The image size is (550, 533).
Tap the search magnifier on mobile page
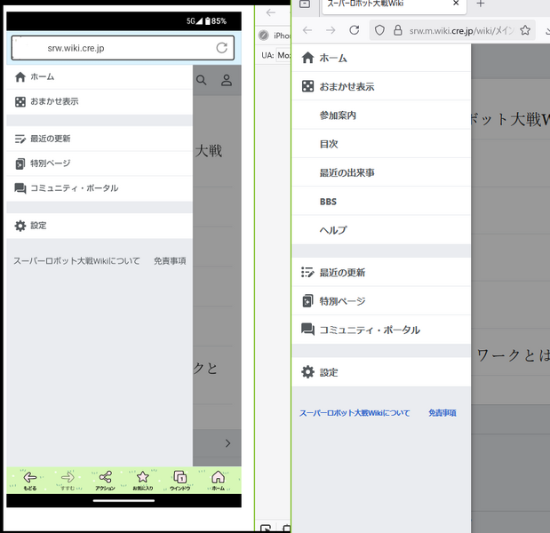[202, 81]
